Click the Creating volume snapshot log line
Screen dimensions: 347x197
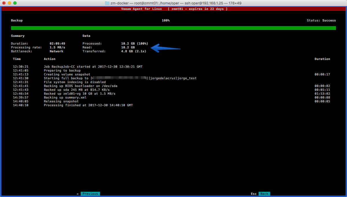pos(67,74)
